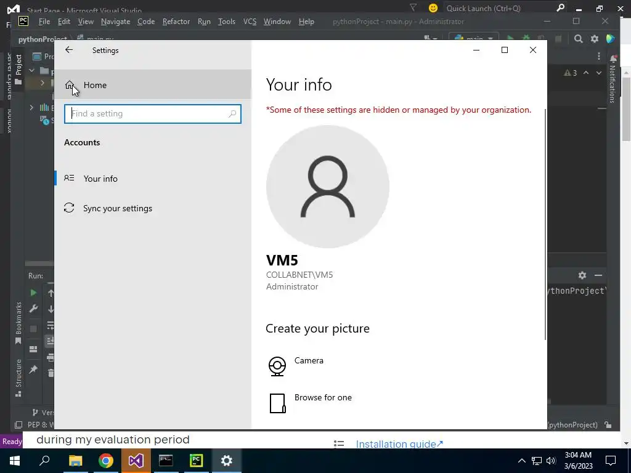Open the Structure tool window tab
This screenshot has width=631, height=473.
click(18, 378)
